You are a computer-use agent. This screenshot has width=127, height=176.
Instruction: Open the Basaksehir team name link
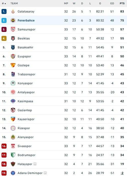tap(25, 47)
